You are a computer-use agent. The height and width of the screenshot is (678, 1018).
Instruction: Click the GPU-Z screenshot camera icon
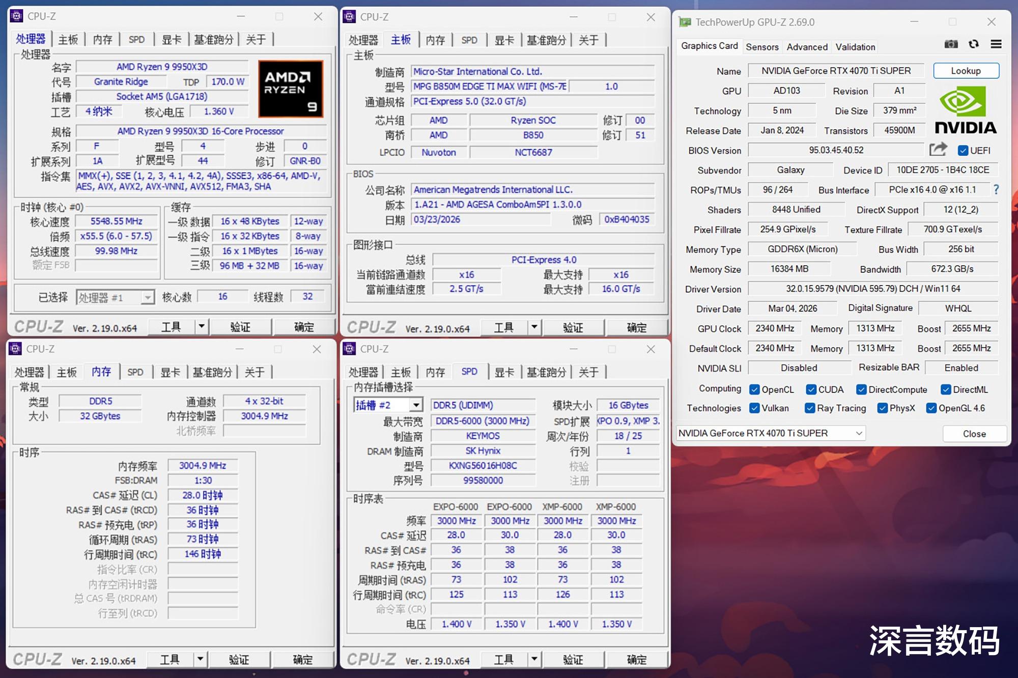[951, 45]
